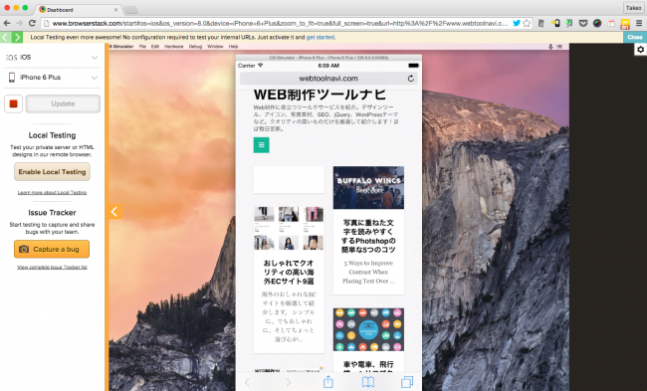The width and height of the screenshot is (647, 391).
Task: Open the green hamburger menu on the webpage
Action: tap(261, 145)
